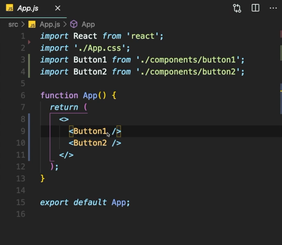This screenshot has height=245, width=282.
Task: Open the More Actions ellipsis menu
Action: coord(273,8)
